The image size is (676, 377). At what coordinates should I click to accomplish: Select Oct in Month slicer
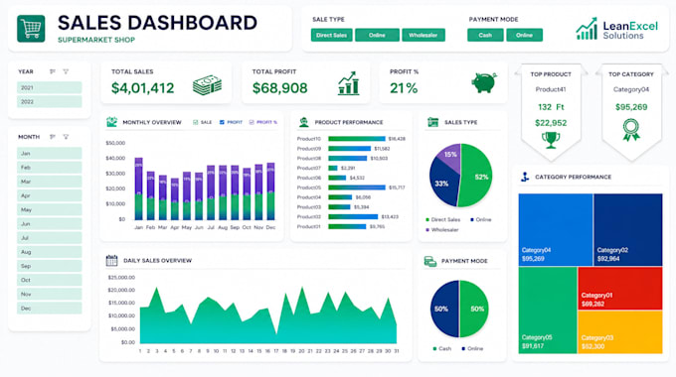(49, 280)
